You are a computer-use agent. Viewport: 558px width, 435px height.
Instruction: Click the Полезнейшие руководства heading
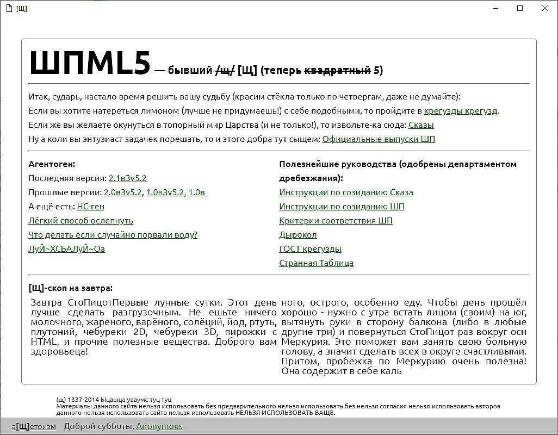click(398, 171)
